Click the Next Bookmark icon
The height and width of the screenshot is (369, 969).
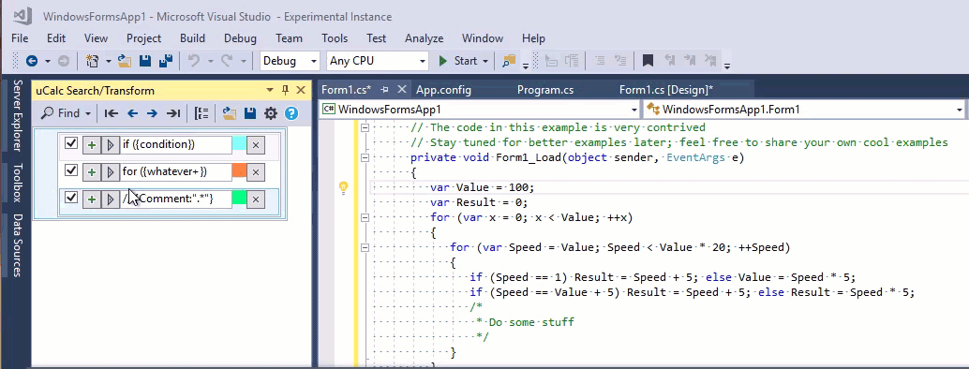click(x=690, y=61)
